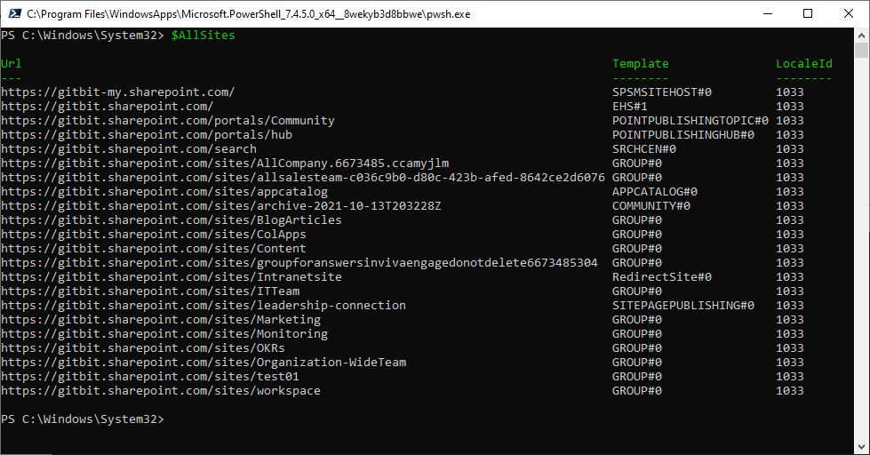Image resolution: width=870 pixels, height=455 pixels.
Task: Close the PowerShell window
Action: coord(849,14)
